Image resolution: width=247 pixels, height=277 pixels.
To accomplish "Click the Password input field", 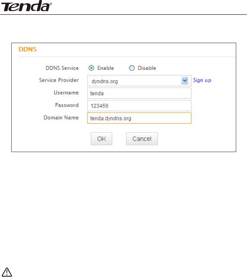I will [x=139, y=106].
